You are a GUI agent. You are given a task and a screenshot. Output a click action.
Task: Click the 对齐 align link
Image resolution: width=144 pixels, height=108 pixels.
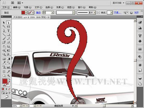[x=137, y=13]
